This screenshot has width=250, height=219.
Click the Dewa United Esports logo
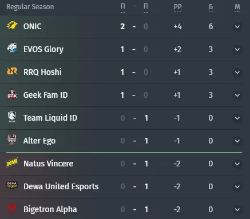(x=12, y=185)
